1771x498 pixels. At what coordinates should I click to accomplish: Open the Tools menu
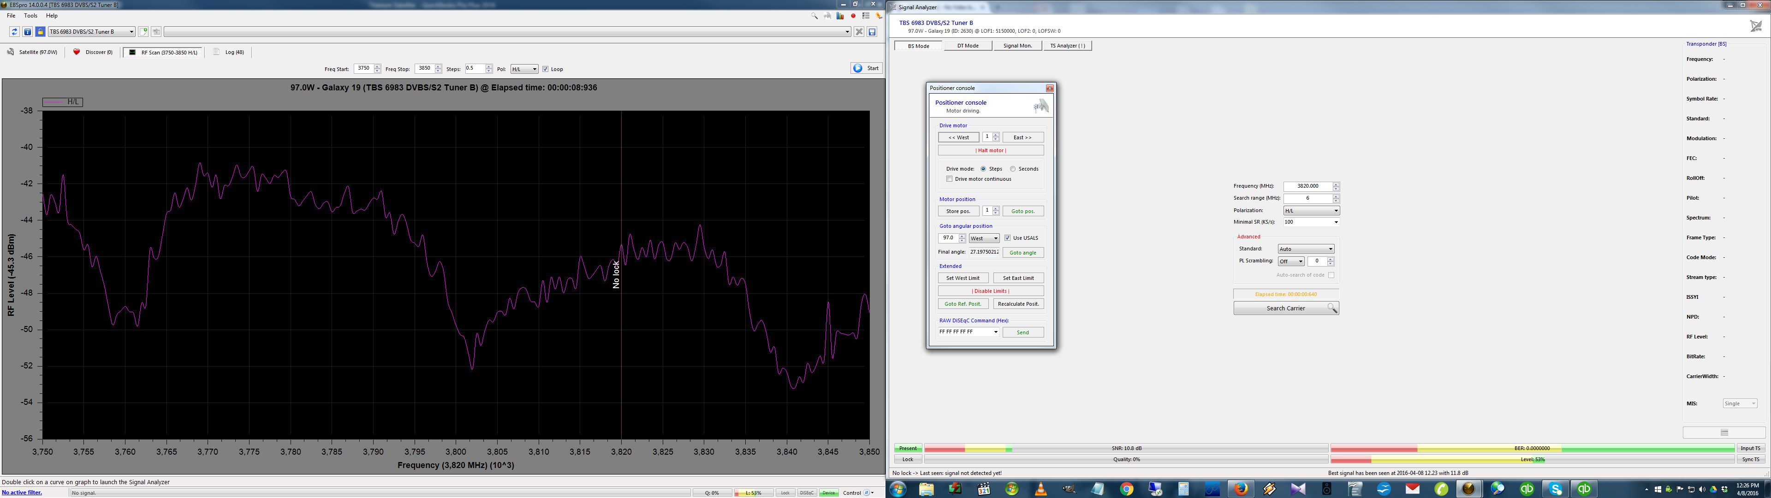pos(31,16)
